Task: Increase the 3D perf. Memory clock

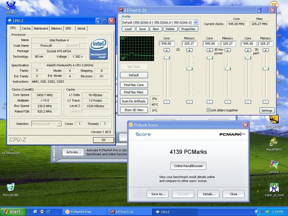Action: (x=266, y=50)
